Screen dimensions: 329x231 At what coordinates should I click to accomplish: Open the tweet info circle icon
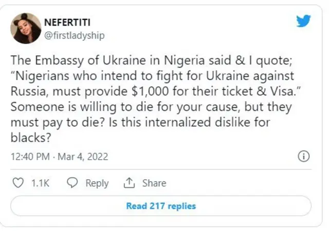click(x=304, y=157)
